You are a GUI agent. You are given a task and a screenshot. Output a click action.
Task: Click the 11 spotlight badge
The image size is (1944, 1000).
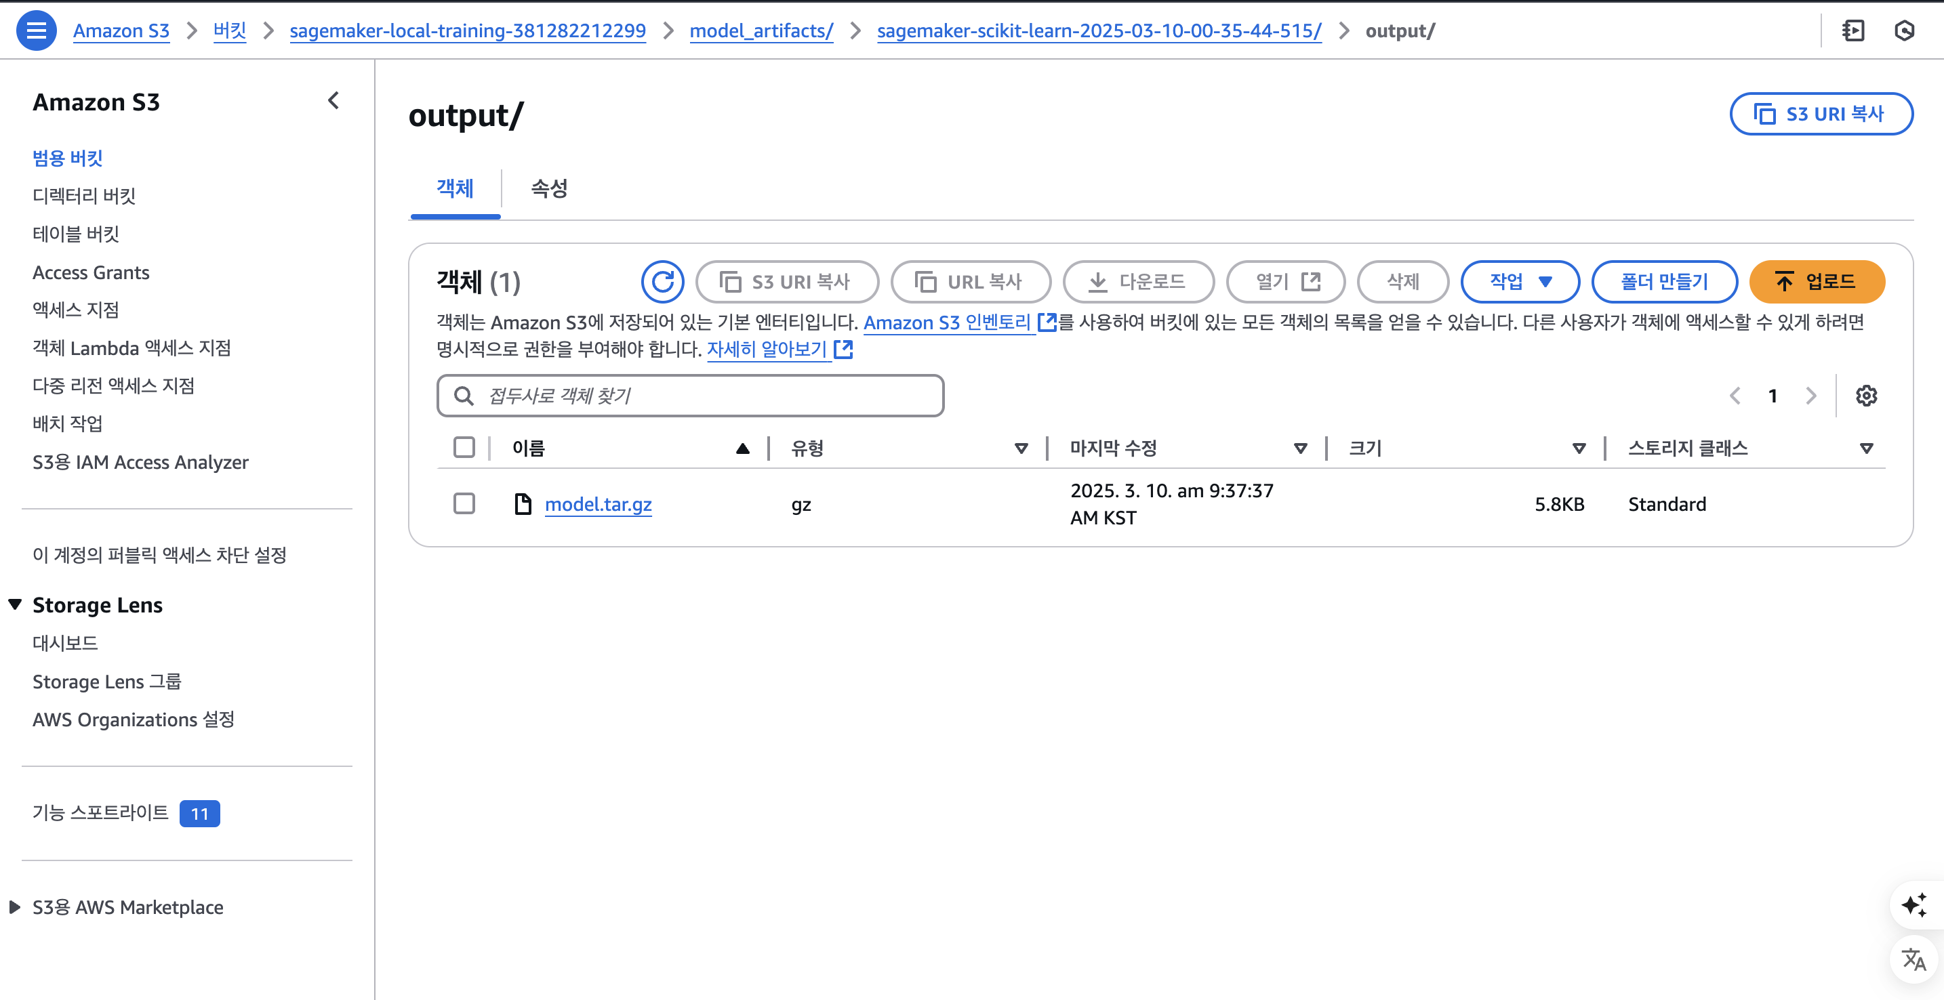click(x=199, y=814)
